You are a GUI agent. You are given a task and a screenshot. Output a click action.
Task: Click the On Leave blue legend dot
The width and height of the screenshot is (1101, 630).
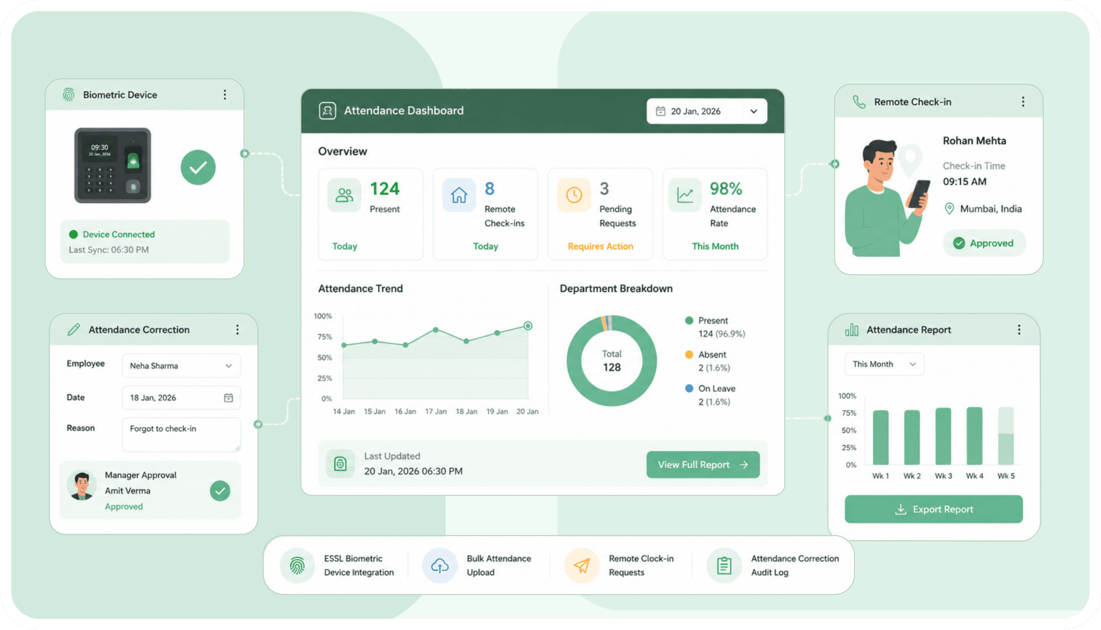point(689,389)
